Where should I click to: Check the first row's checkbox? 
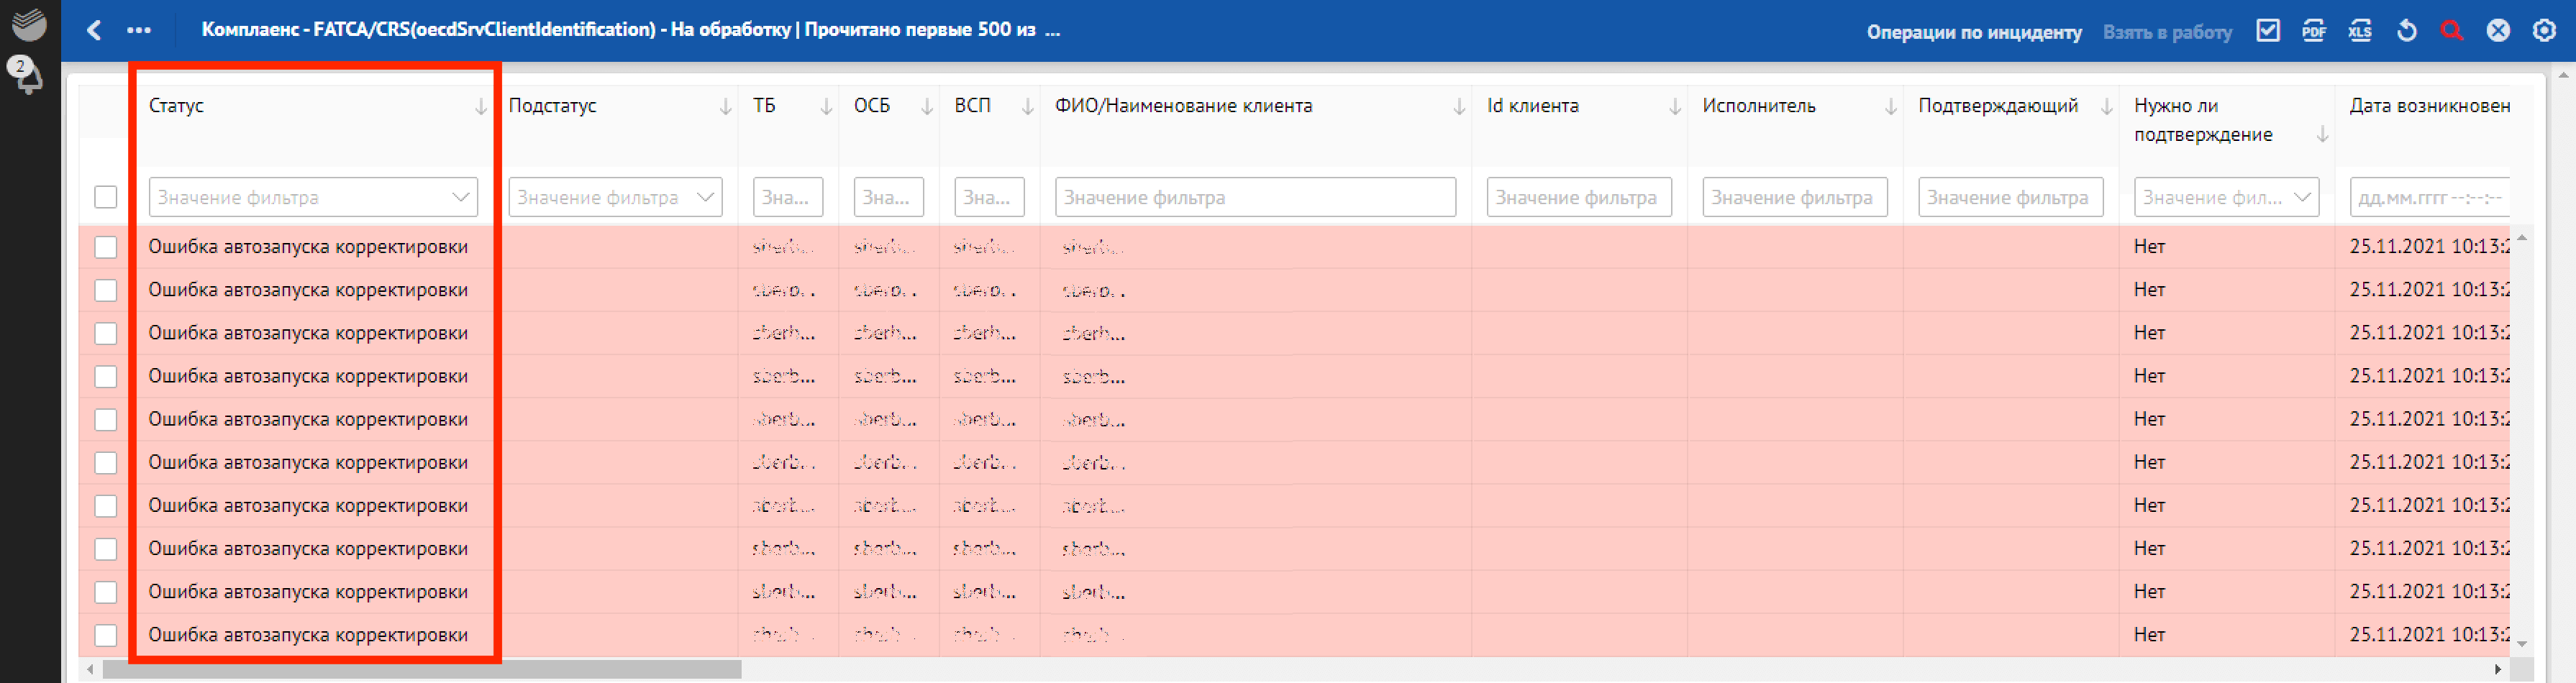coord(106,247)
